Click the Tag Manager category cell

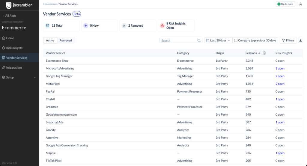[x=185, y=76]
